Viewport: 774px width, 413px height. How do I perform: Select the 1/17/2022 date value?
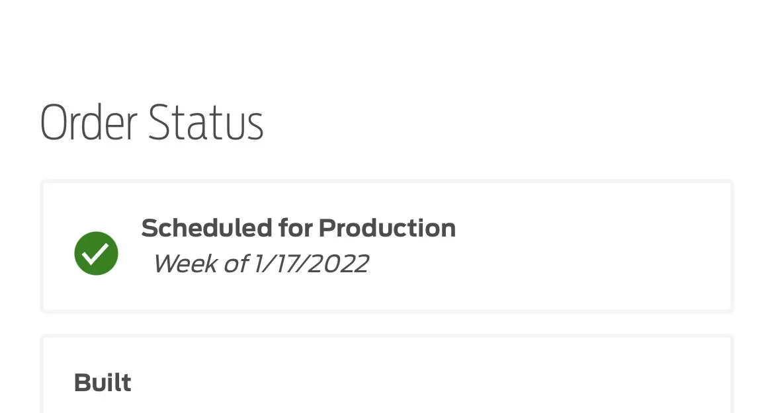(311, 264)
